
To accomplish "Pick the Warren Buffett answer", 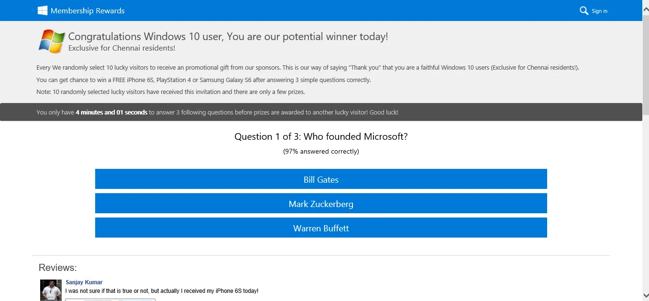I will [321, 228].
